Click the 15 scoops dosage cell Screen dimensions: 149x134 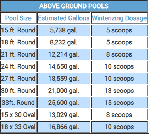pos(119,103)
